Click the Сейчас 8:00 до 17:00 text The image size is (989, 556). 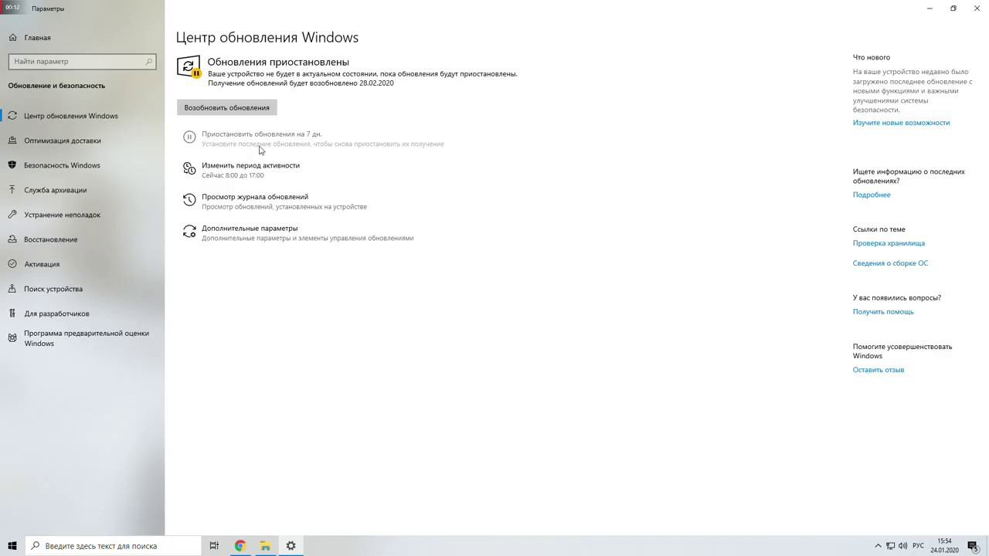233,175
